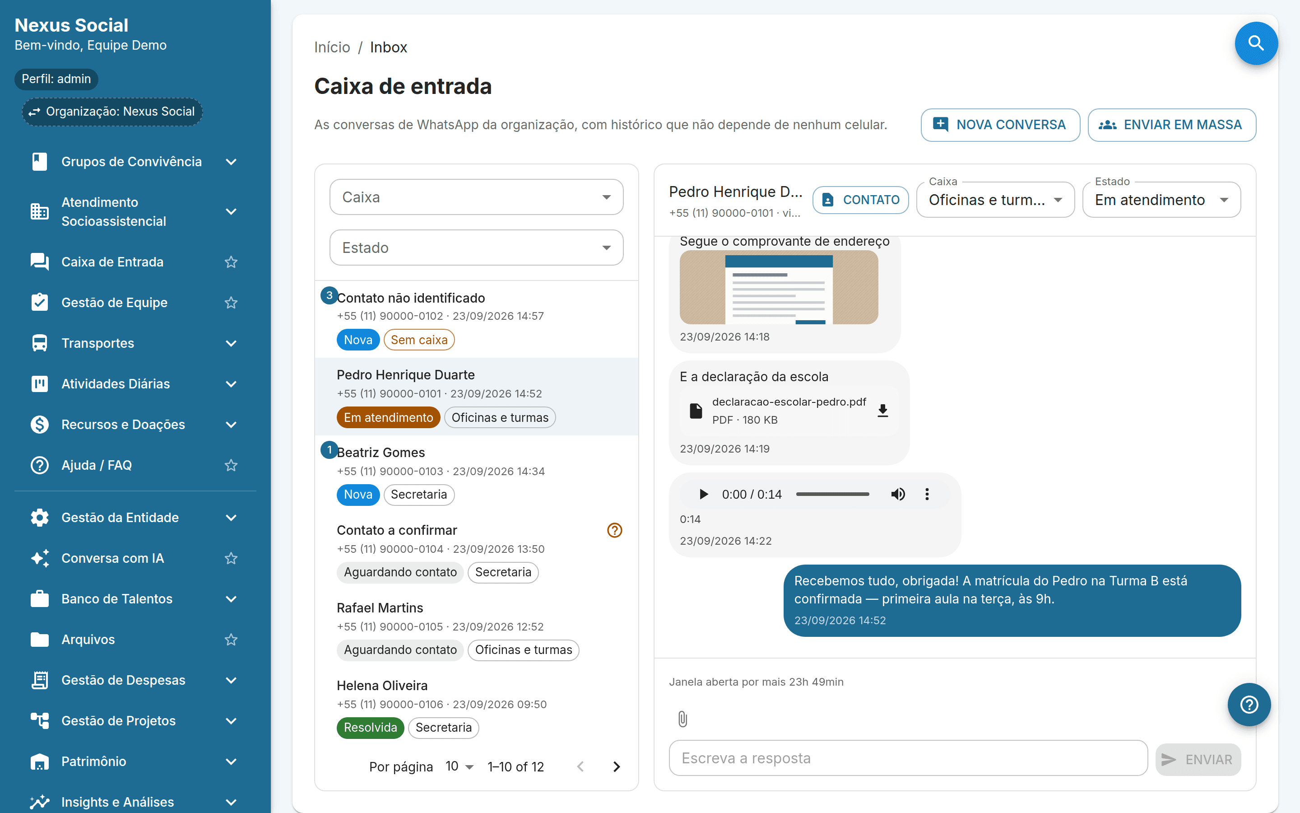This screenshot has width=1300, height=813.
Task: Click the Recursos e Doações dollar icon
Action: [x=39, y=424]
